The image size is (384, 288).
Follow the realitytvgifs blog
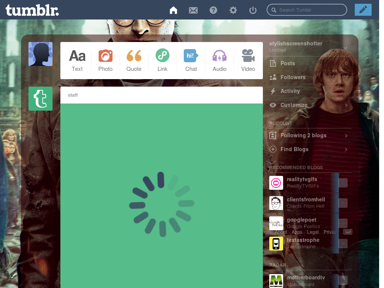point(342,183)
